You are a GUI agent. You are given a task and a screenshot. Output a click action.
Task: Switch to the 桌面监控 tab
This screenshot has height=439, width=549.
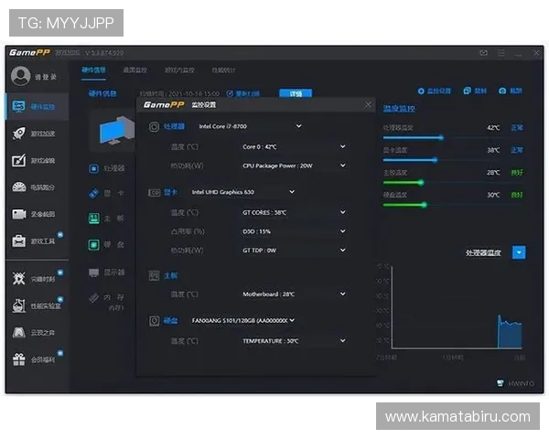[x=135, y=70]
